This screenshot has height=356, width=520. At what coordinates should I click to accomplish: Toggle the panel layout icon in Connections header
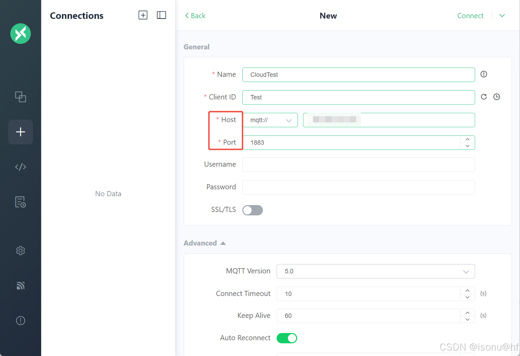pyautogui.click(x=161, y=15)
